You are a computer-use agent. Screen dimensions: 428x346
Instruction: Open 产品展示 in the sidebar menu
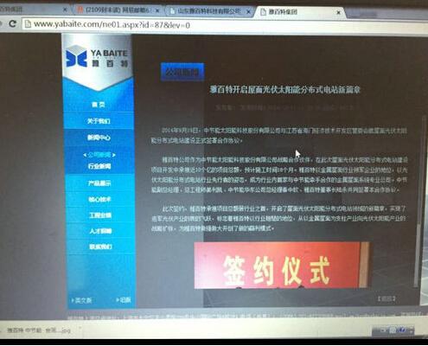[99, 183]
